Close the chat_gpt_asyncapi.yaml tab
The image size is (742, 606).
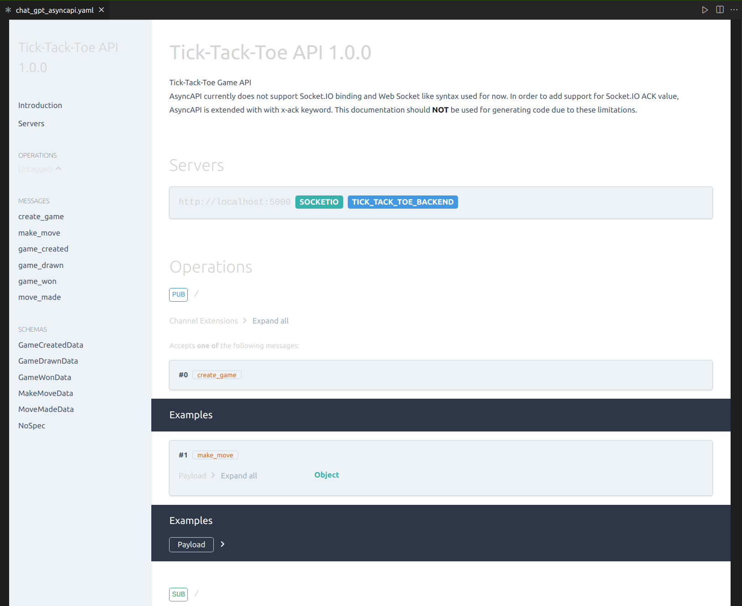102,10
